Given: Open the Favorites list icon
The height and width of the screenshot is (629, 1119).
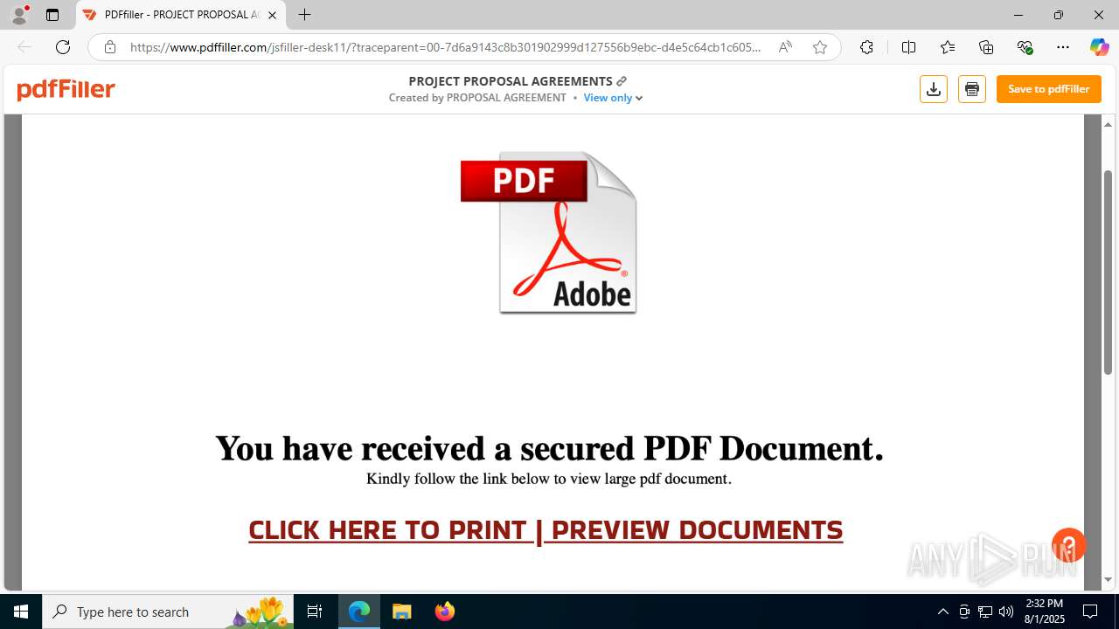Looking at the screenshot, I should coord(948,47).
